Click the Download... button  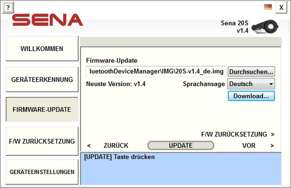tap(251, 96)
